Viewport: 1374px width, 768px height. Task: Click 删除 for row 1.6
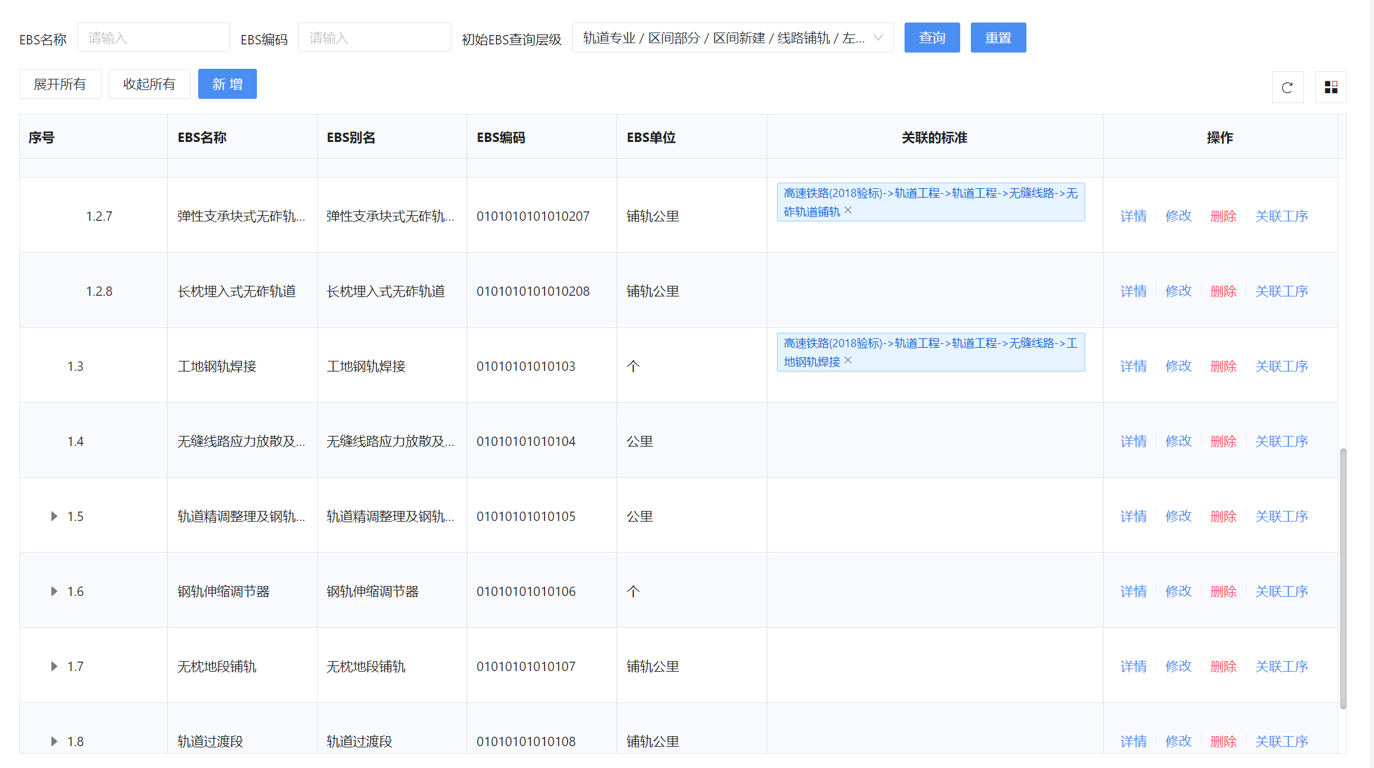1223,592
